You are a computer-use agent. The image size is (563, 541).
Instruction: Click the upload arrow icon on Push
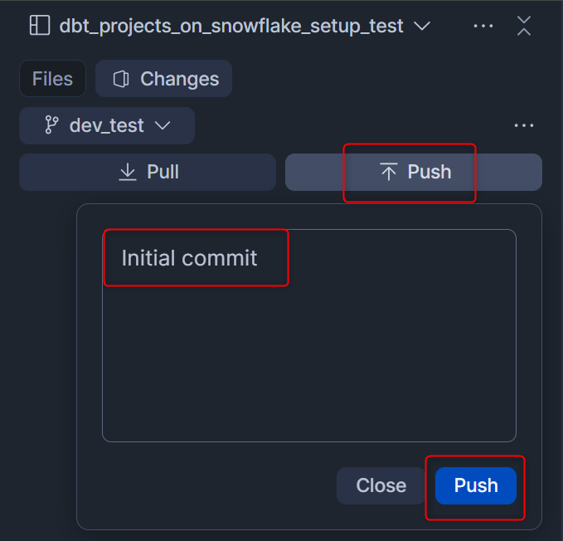click(x=388, y=172)
